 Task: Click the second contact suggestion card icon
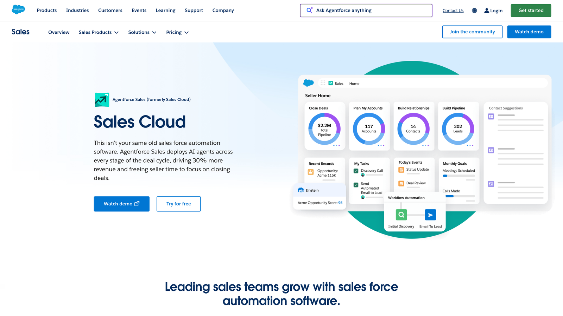click(x=491, y=150)
